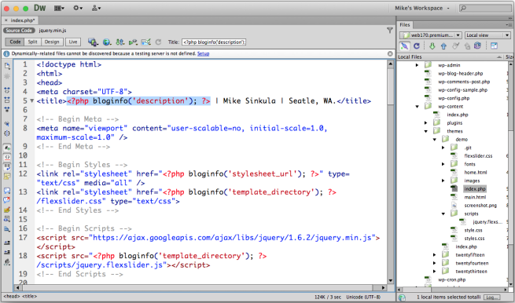Open the Extend Dreamweaver gear dropdown
Screen dimensions: 515x303
pyautogui.click(x=78, y=8)
